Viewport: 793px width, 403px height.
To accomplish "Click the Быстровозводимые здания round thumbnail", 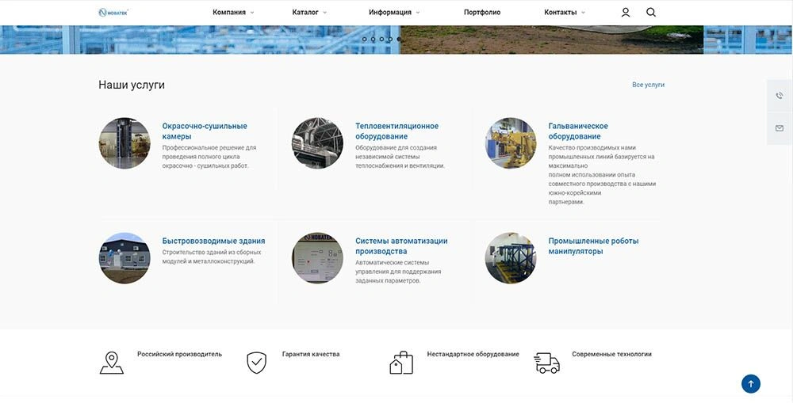I will point(125,258).
